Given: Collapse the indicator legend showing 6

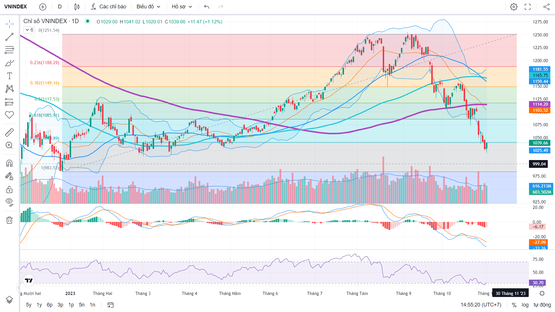Looking at the screenshot, I should [x=29, y=30].
